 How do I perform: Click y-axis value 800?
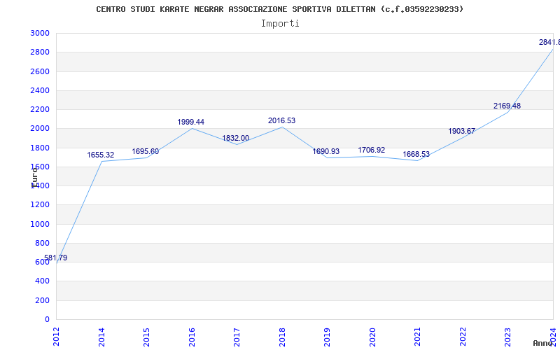[43, 243]
